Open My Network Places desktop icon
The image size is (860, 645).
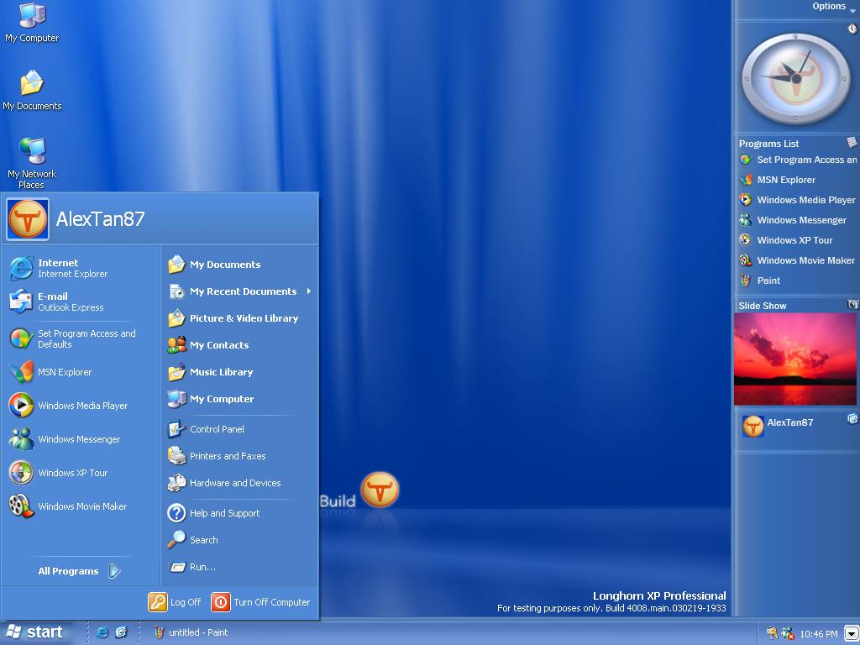[x=32, y=163]
